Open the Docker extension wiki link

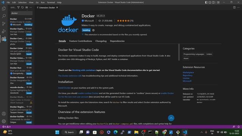coord(70,76)
